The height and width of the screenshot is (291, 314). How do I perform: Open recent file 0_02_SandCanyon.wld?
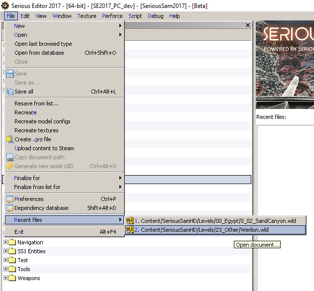(x=215, y=221)
